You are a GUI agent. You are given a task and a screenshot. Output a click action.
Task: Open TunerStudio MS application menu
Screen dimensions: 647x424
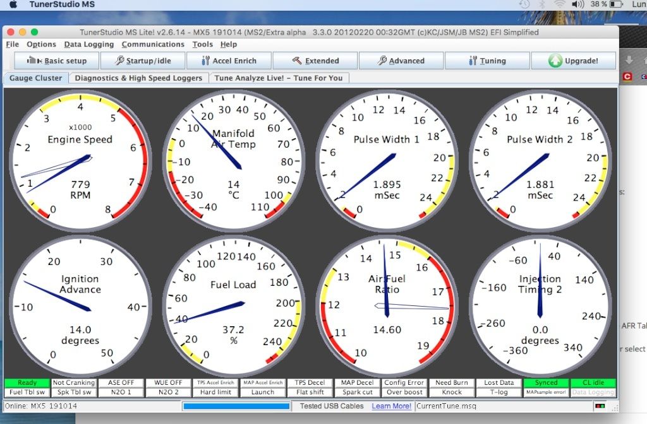click(x=62, y=4)
